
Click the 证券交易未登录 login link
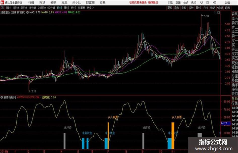pyautogui.click(x=138, y=3)
